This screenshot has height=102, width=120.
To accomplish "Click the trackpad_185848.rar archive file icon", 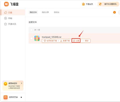I will point(37,38).
